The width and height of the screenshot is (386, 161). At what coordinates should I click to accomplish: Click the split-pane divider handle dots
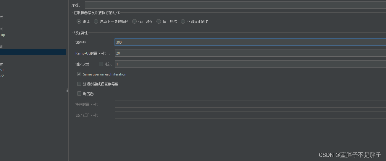pyautogui.click(x=67, y=91)
